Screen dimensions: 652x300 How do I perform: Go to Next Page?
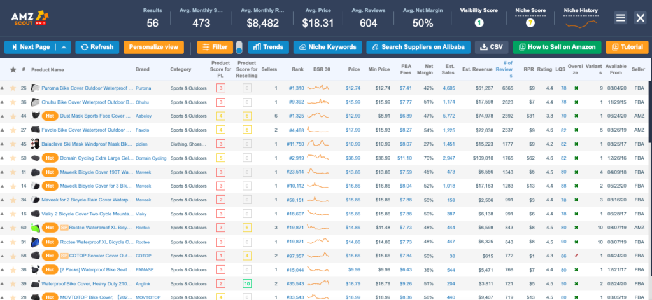[31, 47]
